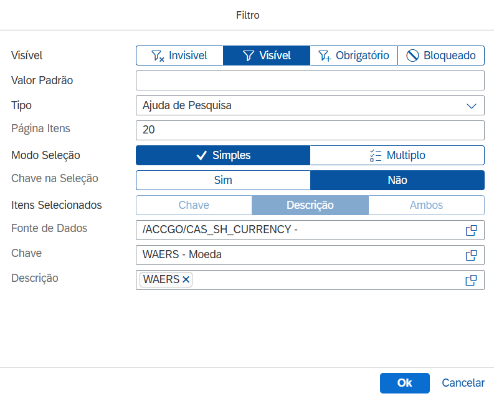This screenshot has height=396, width=494.
Task: Click the Valor Padrão input field
Action: (x=310, y=80)
